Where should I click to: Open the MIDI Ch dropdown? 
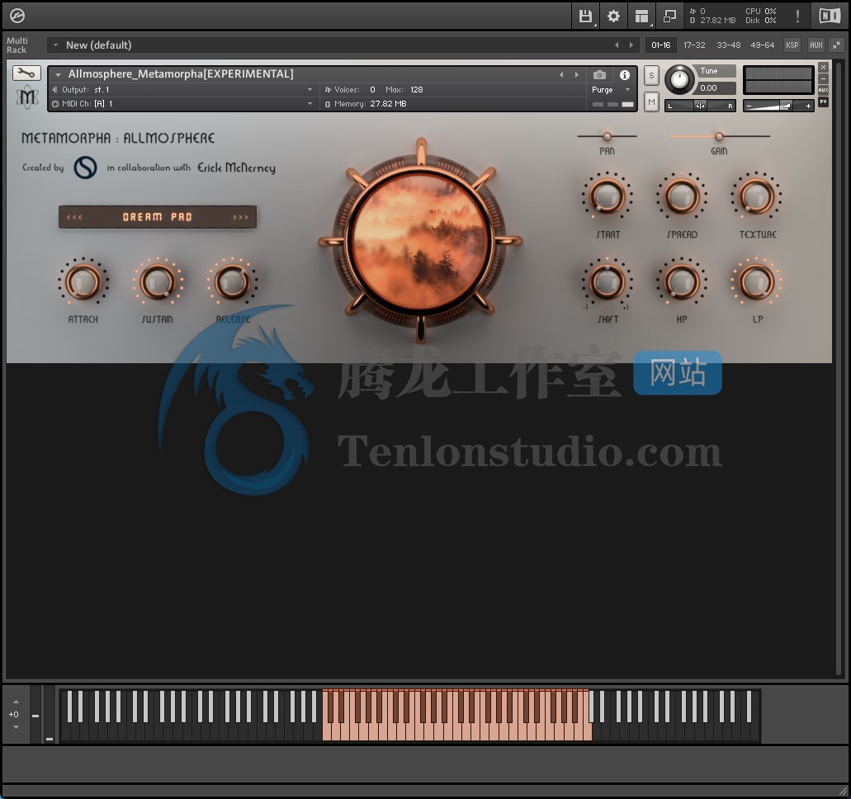click(182, 104)
